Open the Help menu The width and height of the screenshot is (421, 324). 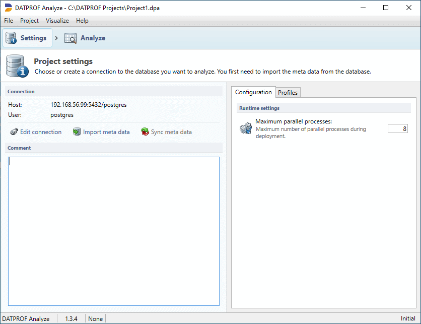[82, 21]
